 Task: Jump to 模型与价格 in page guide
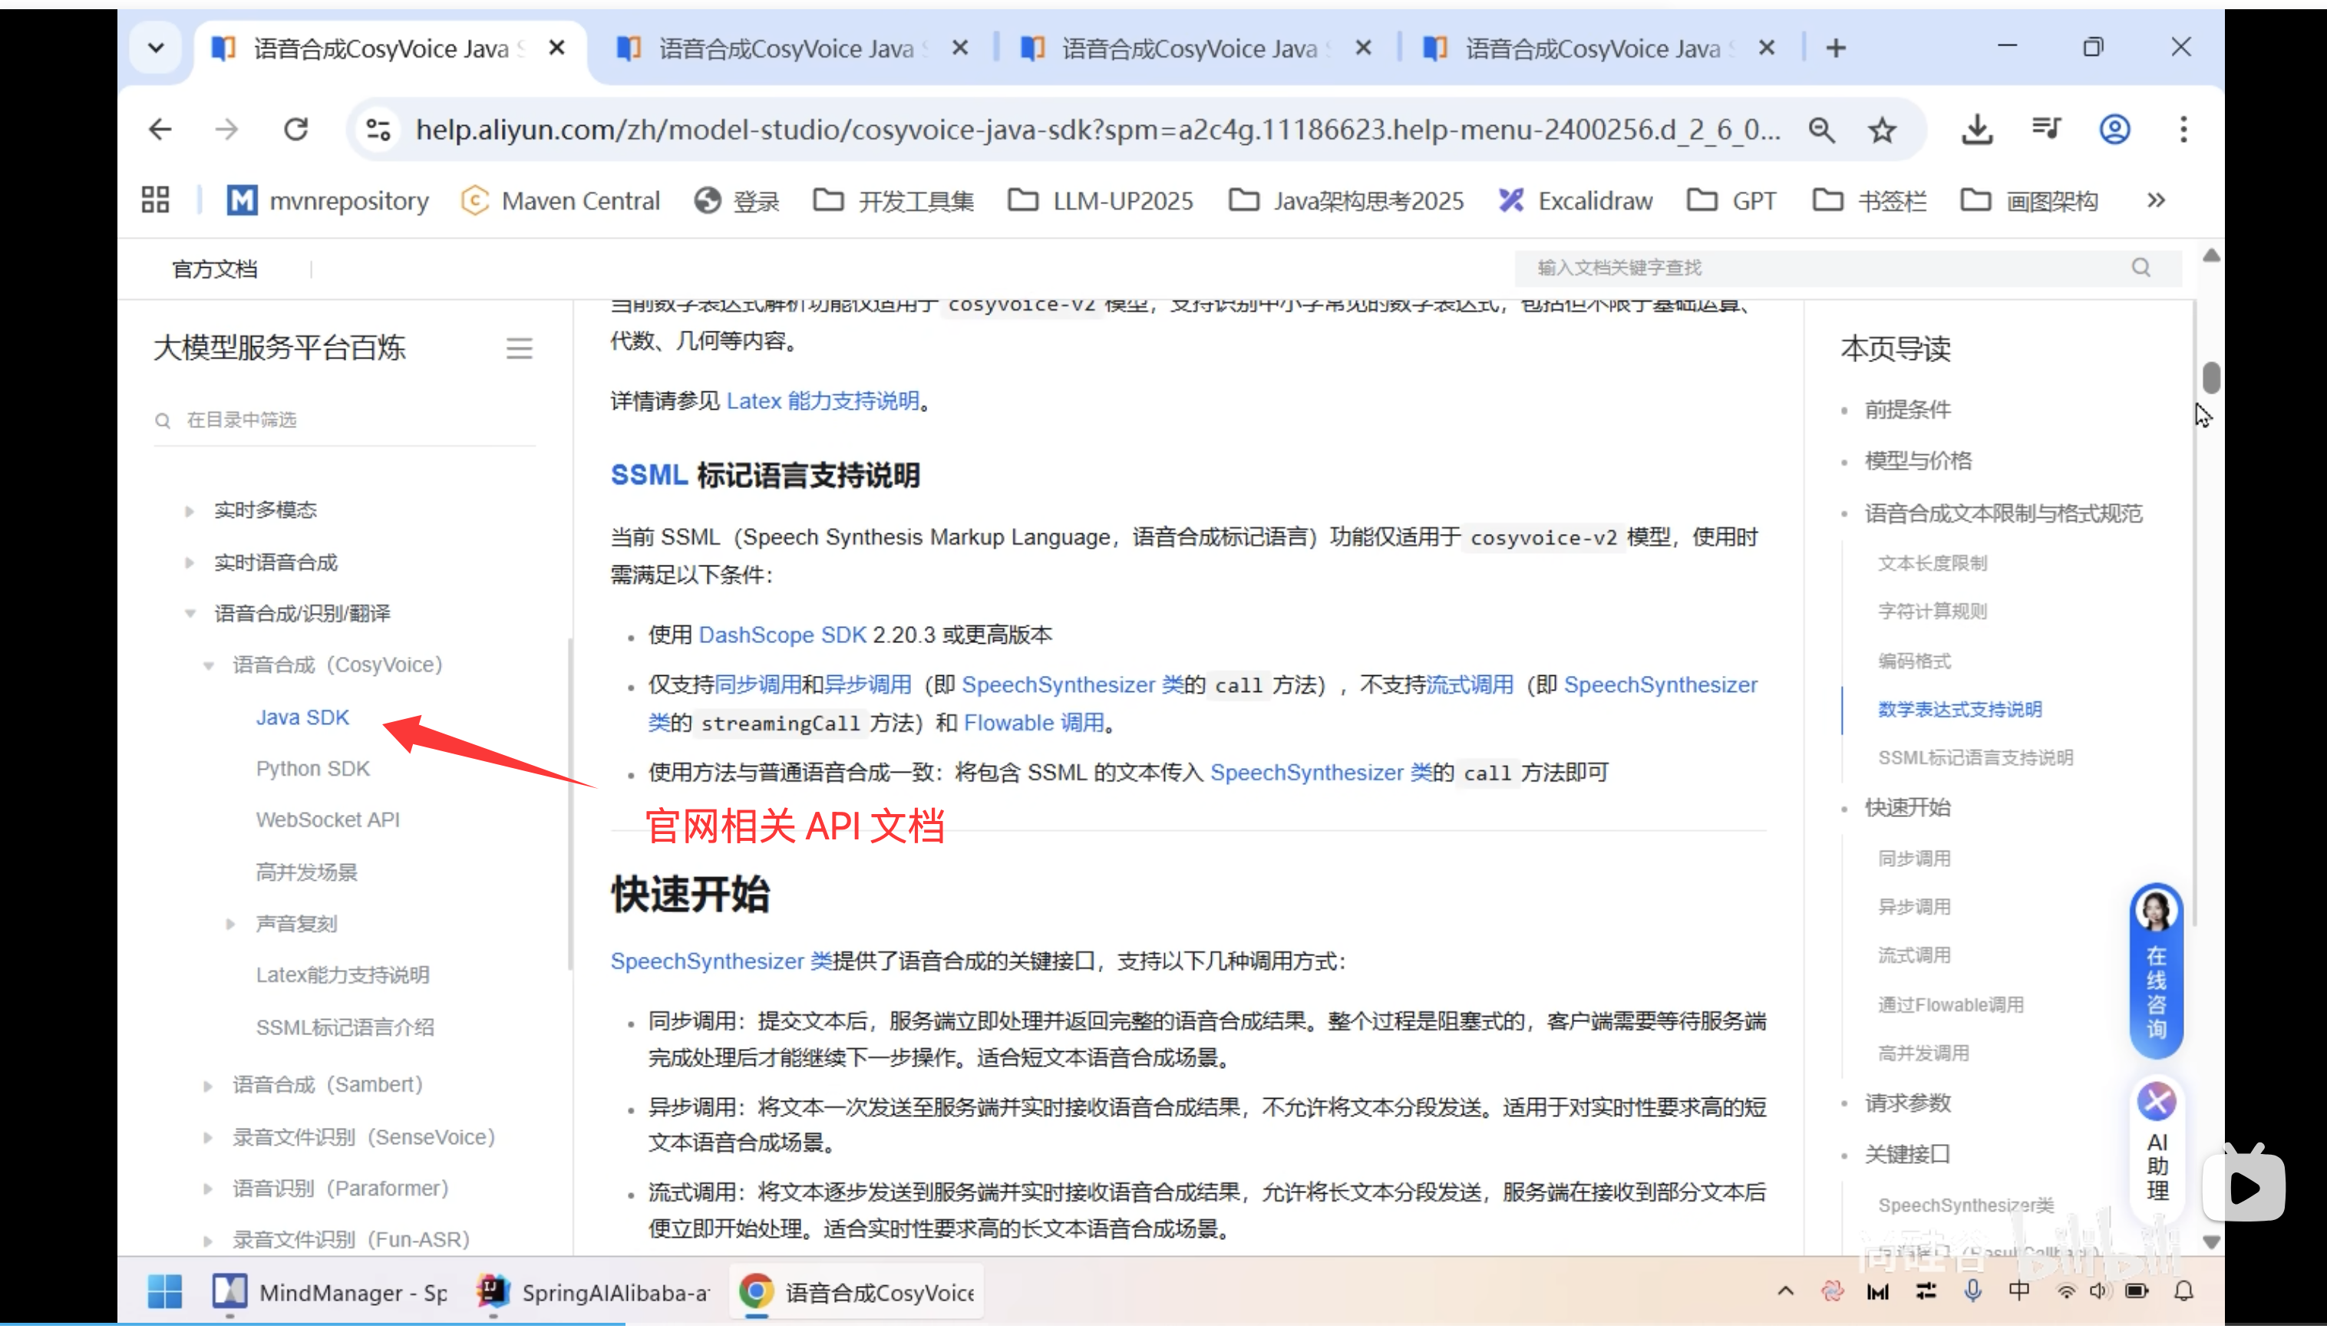tap(1918, 460)
